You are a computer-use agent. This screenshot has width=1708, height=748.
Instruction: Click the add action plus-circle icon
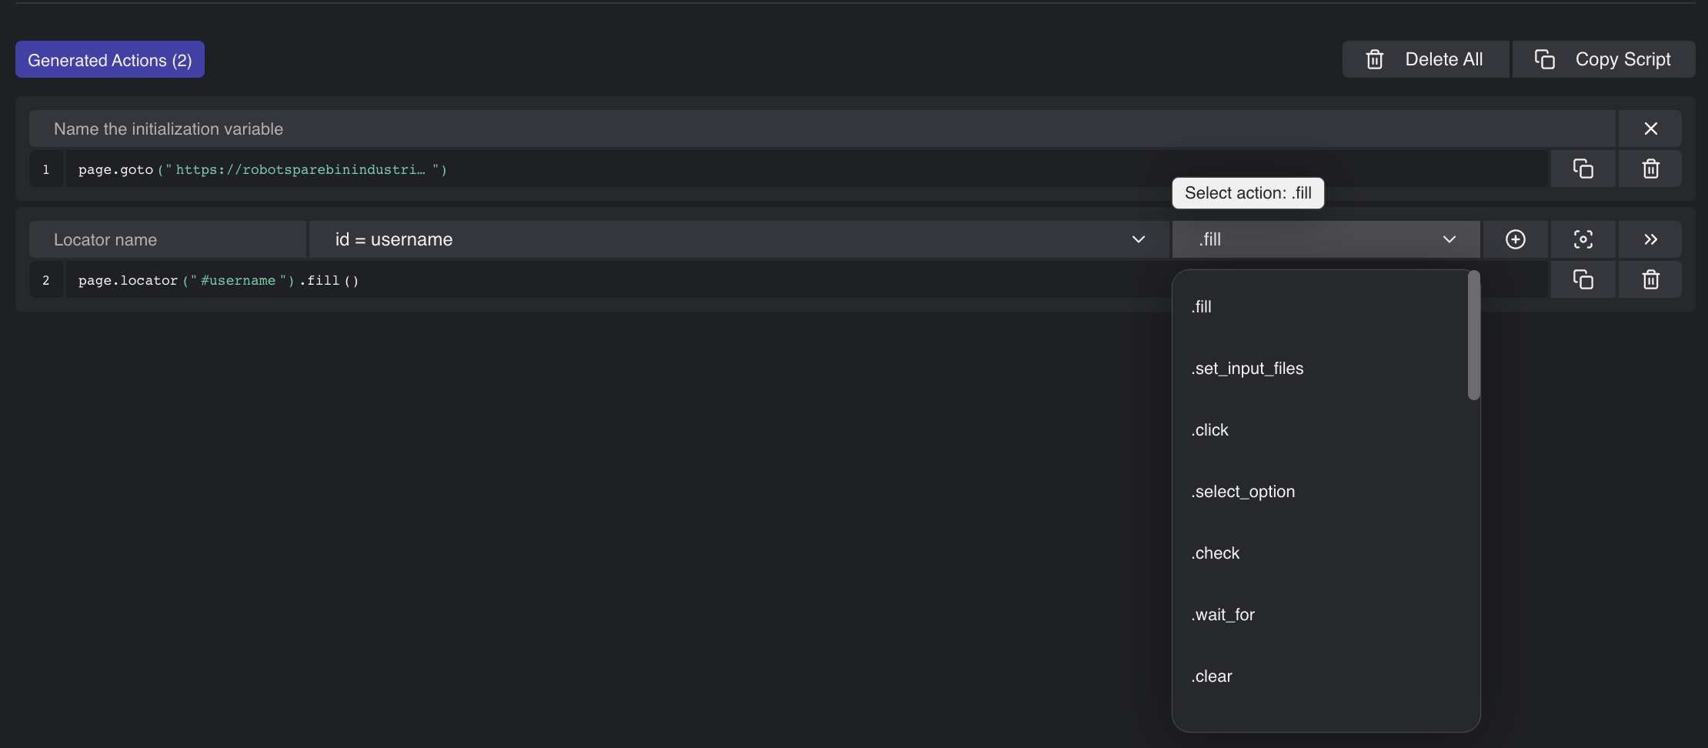pos(1515,239)
